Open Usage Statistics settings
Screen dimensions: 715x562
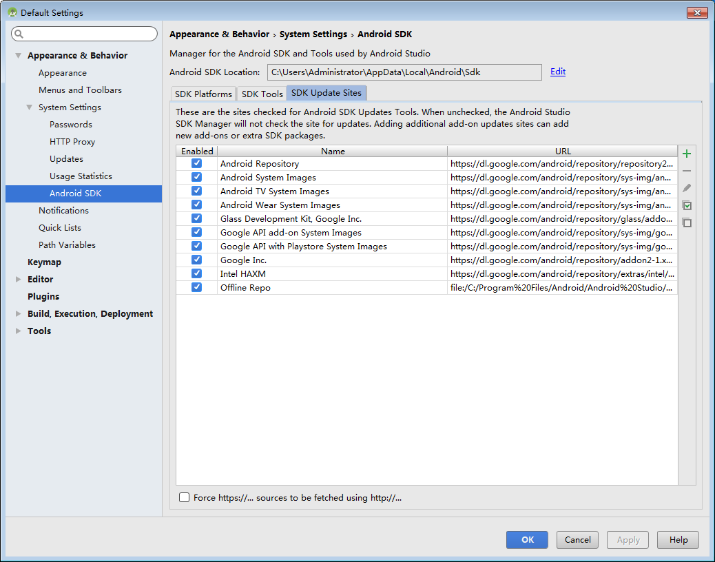(81, 176)
